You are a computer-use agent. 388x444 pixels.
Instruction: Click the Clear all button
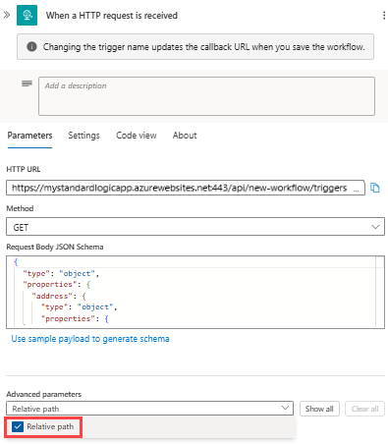(364, 409)
